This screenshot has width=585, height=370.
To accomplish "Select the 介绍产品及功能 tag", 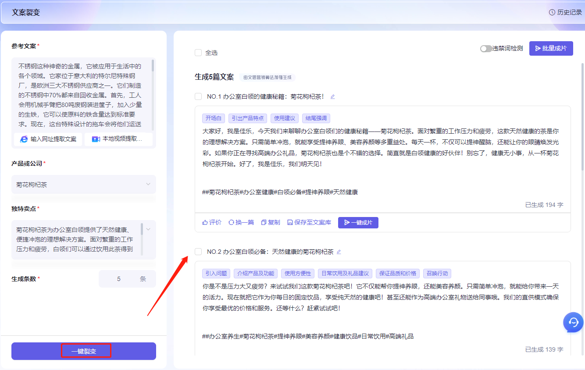I will pyautogui.click(x=256, y=274).
